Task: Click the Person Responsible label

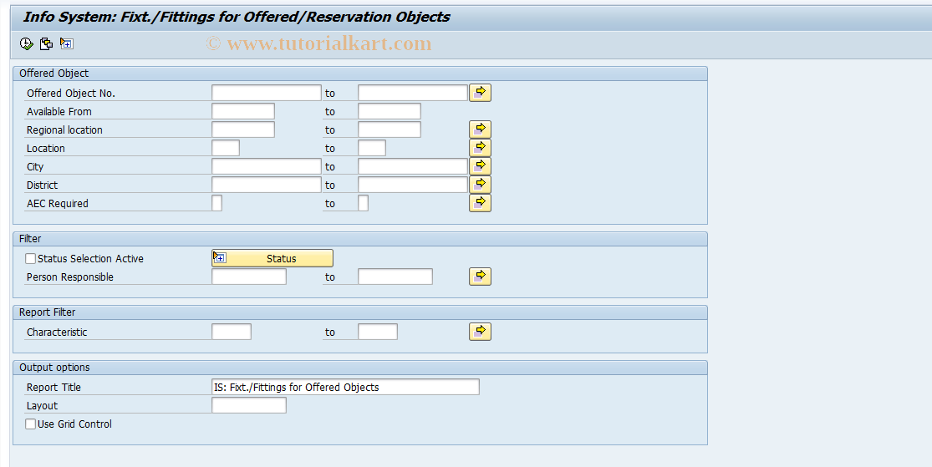Action: (69, 277)
